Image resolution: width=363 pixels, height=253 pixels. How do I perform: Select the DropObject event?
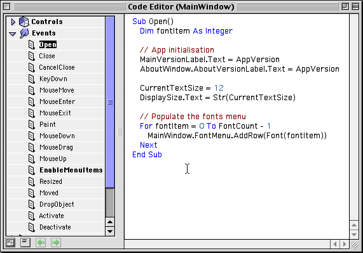point(57,205)
